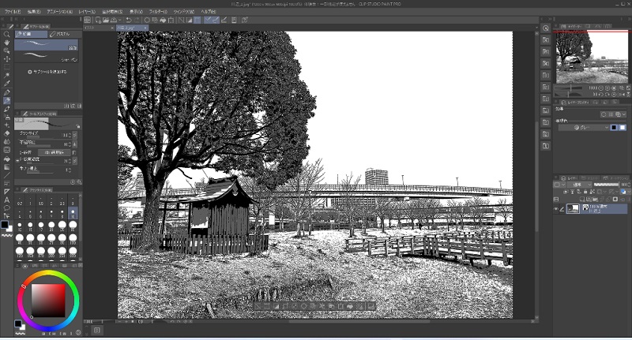
Task: Select the Zoom magnifier tool
Action: pyautogui.click(x=7, y=35)
